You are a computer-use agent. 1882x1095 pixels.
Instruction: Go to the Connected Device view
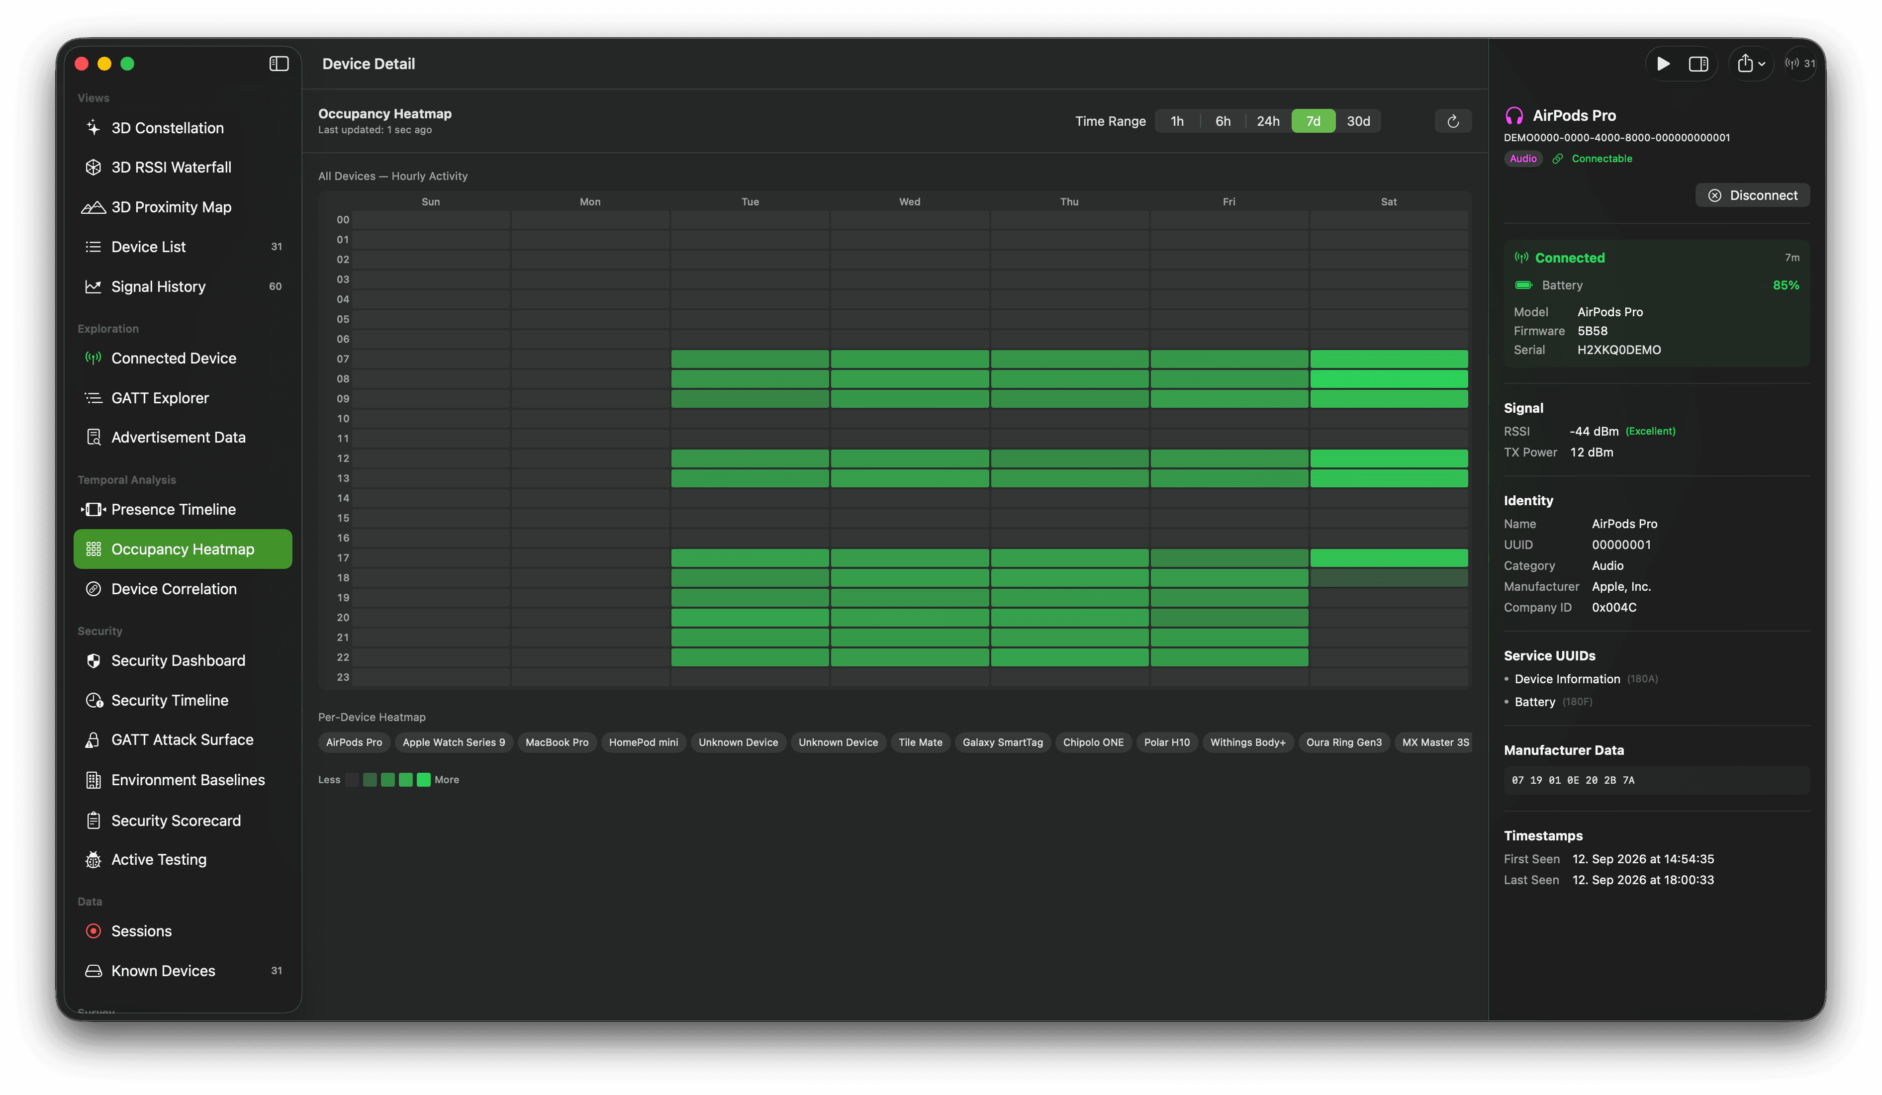click(182, 358)
